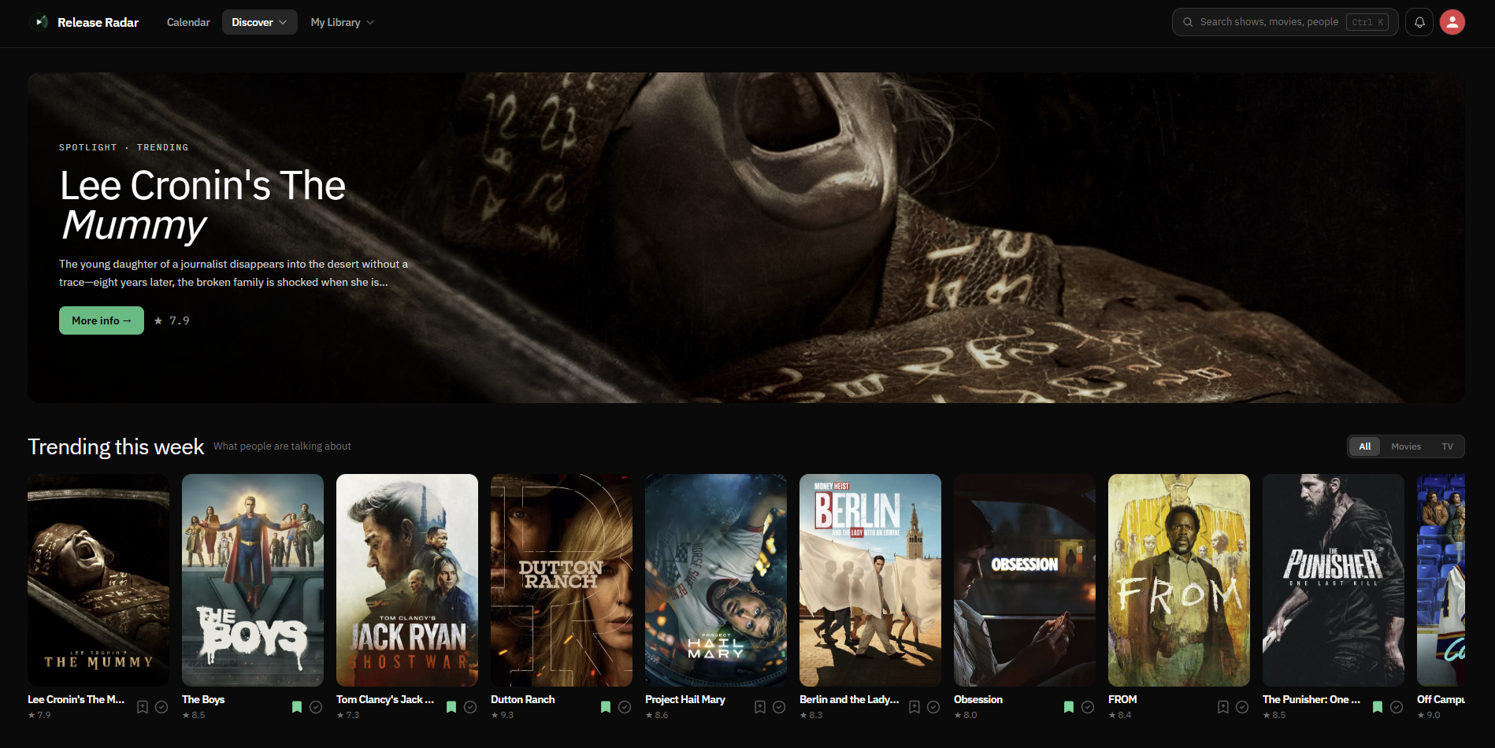Image resolution: width=1495 pixels, height=748 pixels.
Task: Filter trending by TV
Action: 1447,446
